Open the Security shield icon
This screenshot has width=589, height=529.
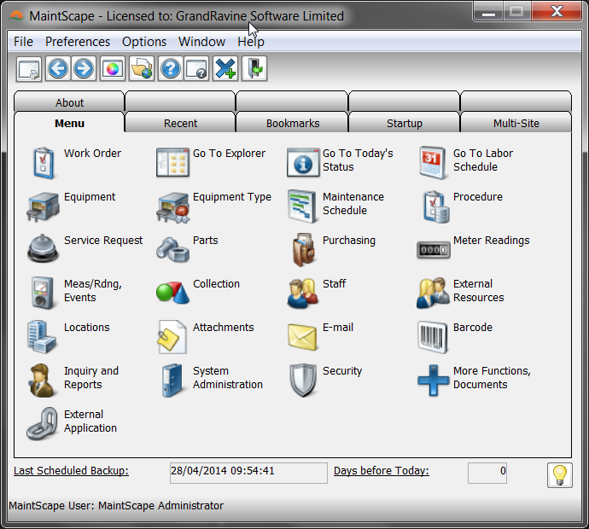(x=303, y=380)
